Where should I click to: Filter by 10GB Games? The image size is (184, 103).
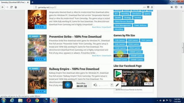[x=133, y=44]
